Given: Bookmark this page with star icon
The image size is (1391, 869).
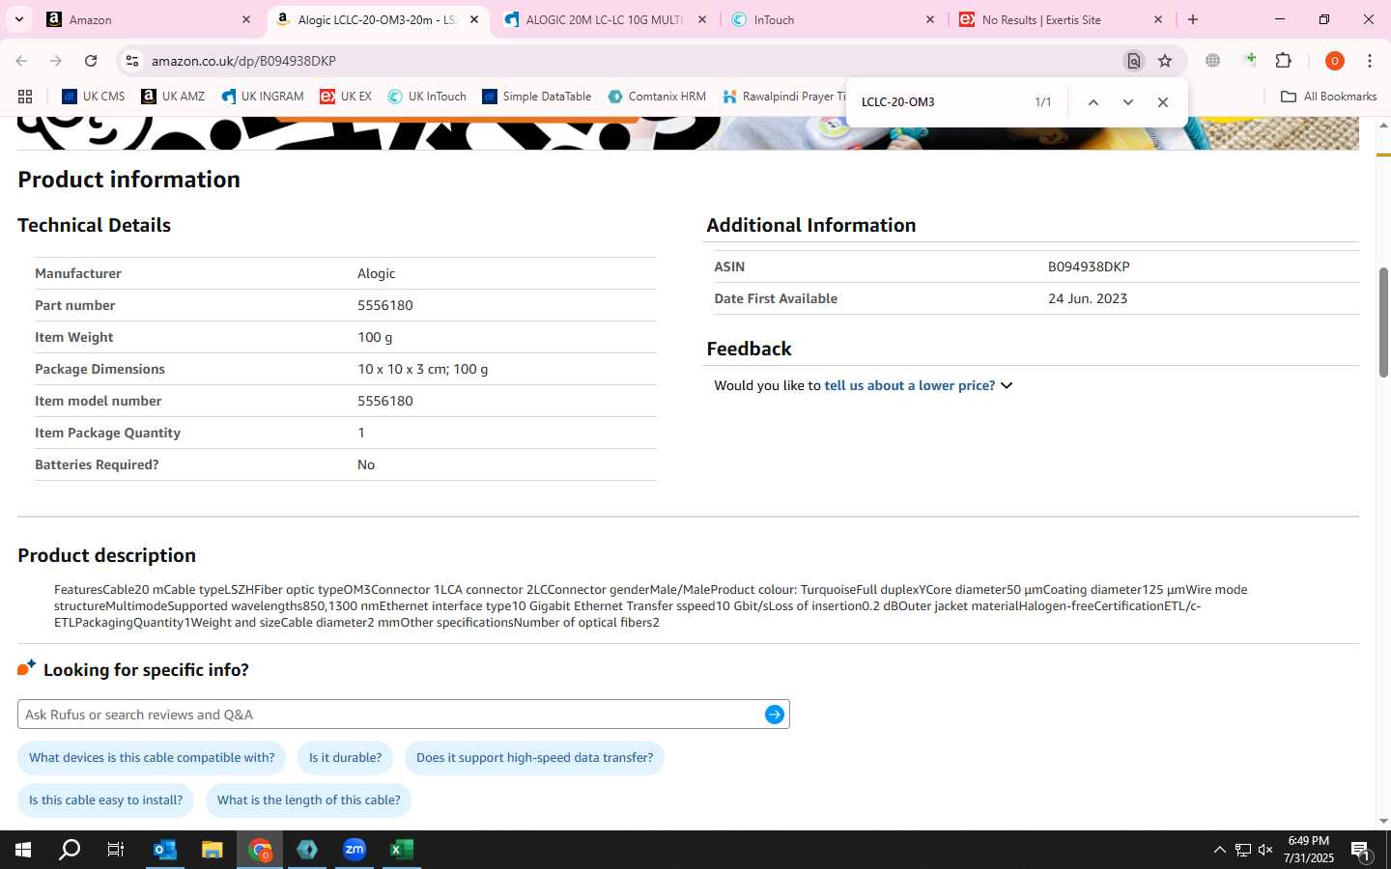Looking at the screenshot, I should (x=1165, y=61).
